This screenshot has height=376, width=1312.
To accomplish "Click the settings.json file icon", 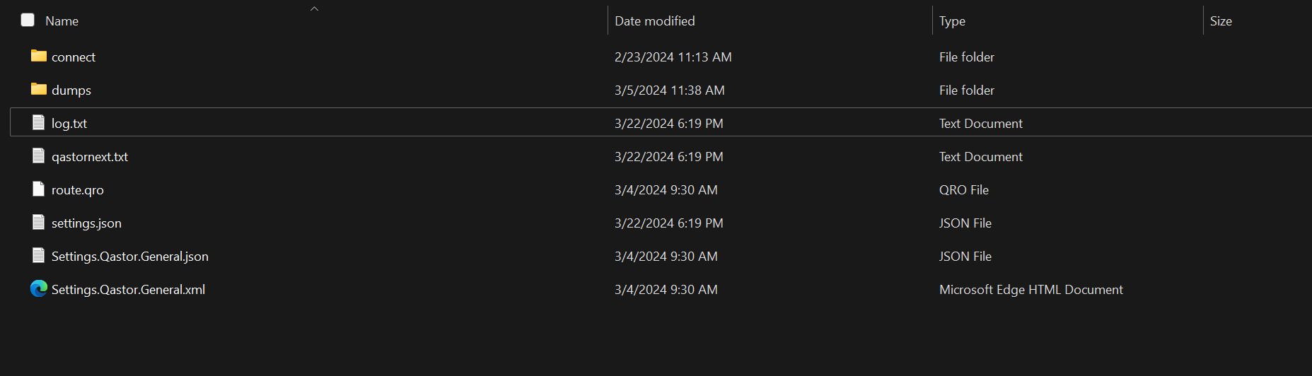I will [x=39, y=222].
